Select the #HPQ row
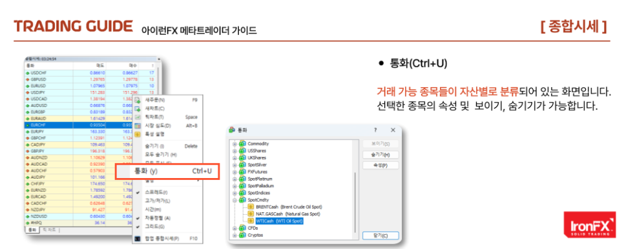This screenshot has height=249, width=624. [78, 223]
